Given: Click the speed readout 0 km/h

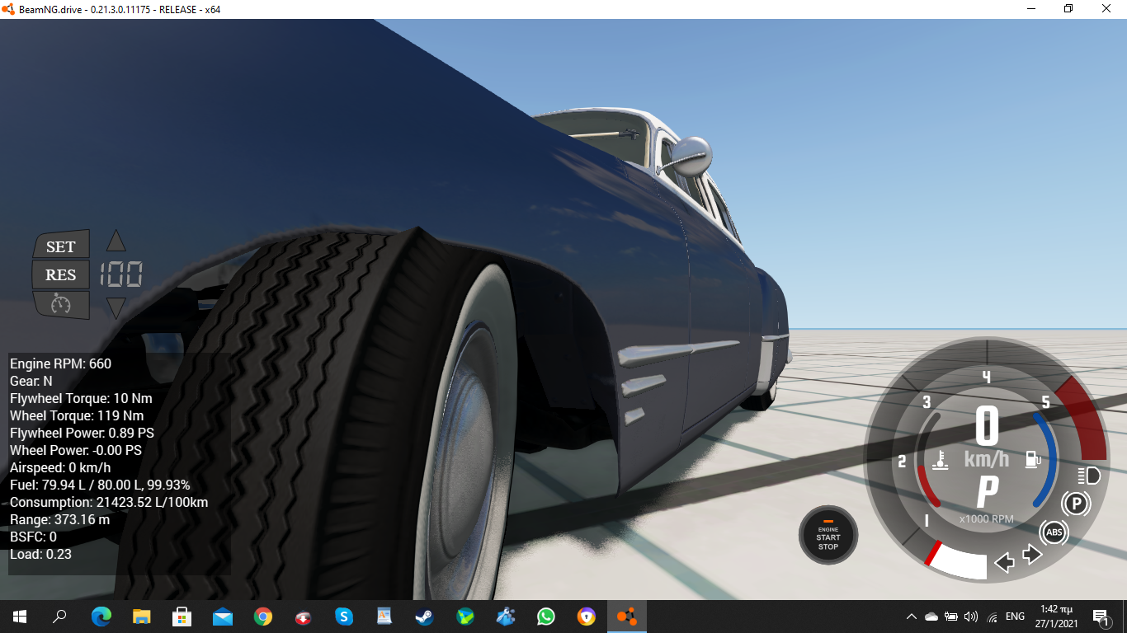Looking at the screenshot, I should click(987, 438).
